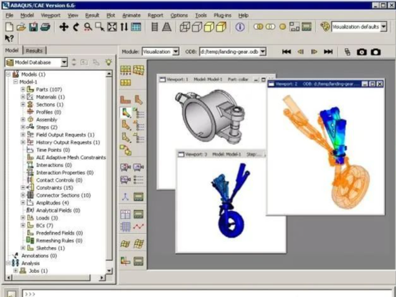The image size is (396, 297).
Task: Click the Open file icon
Action: point(21,27)
